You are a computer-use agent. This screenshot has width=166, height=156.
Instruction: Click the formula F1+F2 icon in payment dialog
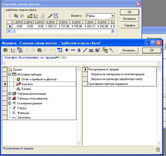[x=56, y=16]
